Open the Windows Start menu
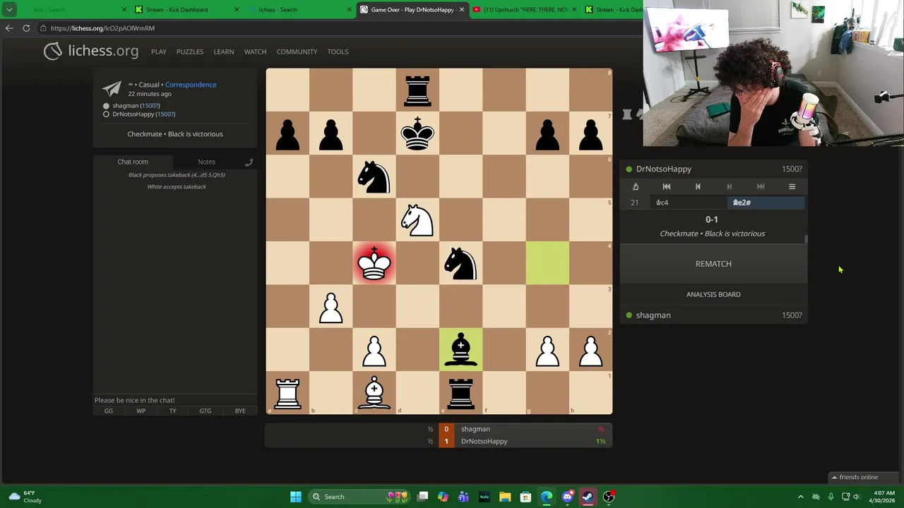Image resolution: width=904 pixels, height=508 pixels. pos(296,497)
